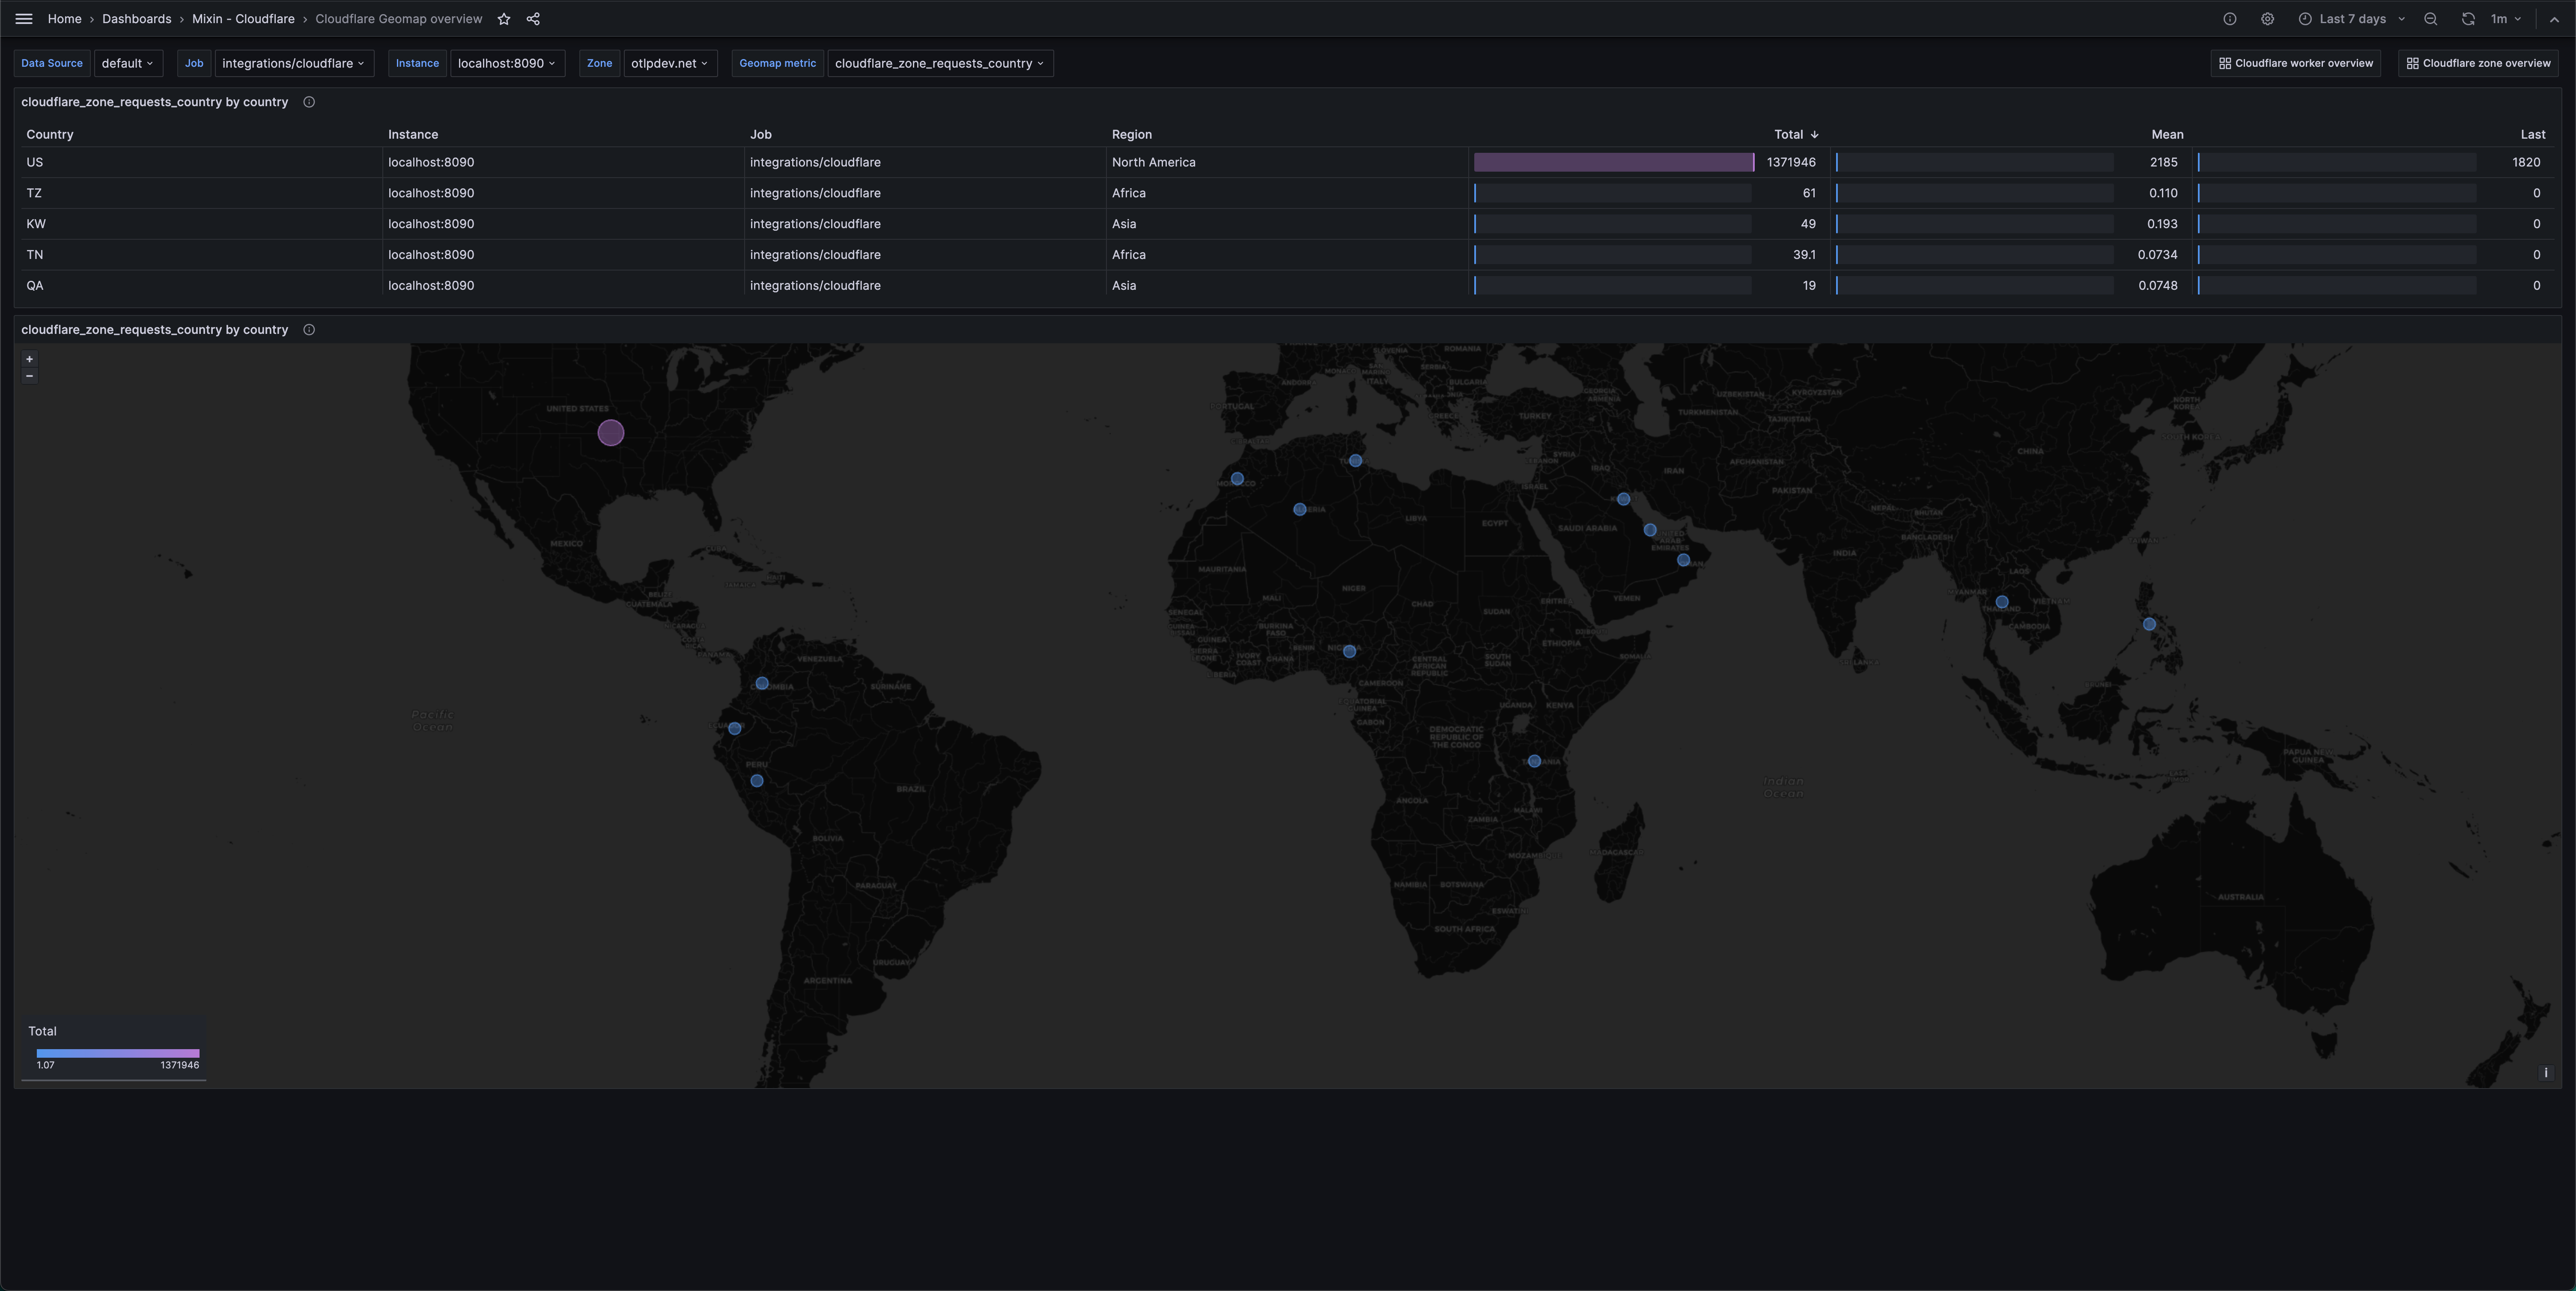Click the zoom out button on the map
This screenshot has width=2576, height=1291.
click(29, 376)
